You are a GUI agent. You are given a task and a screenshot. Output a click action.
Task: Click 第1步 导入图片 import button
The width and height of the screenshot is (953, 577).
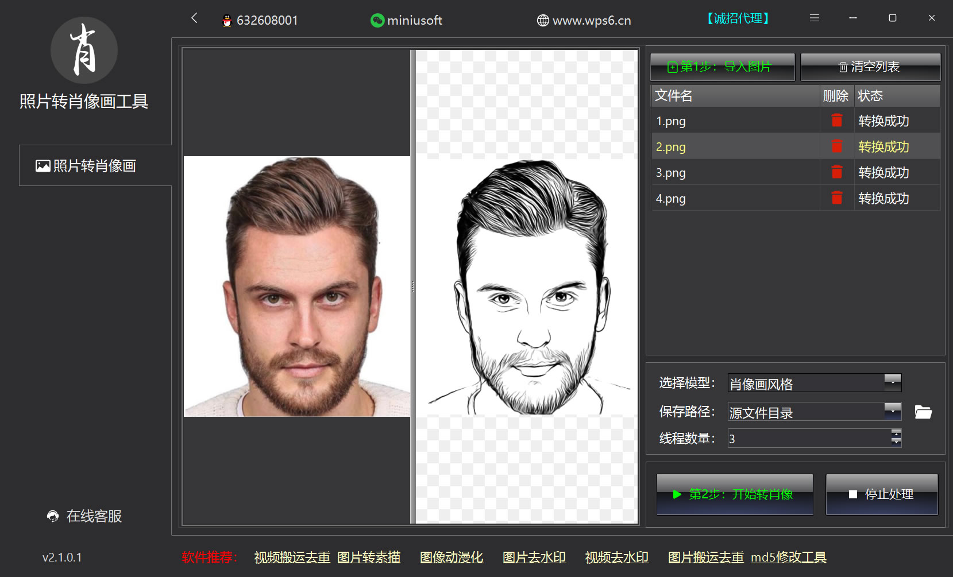click(x=722, y=67)
